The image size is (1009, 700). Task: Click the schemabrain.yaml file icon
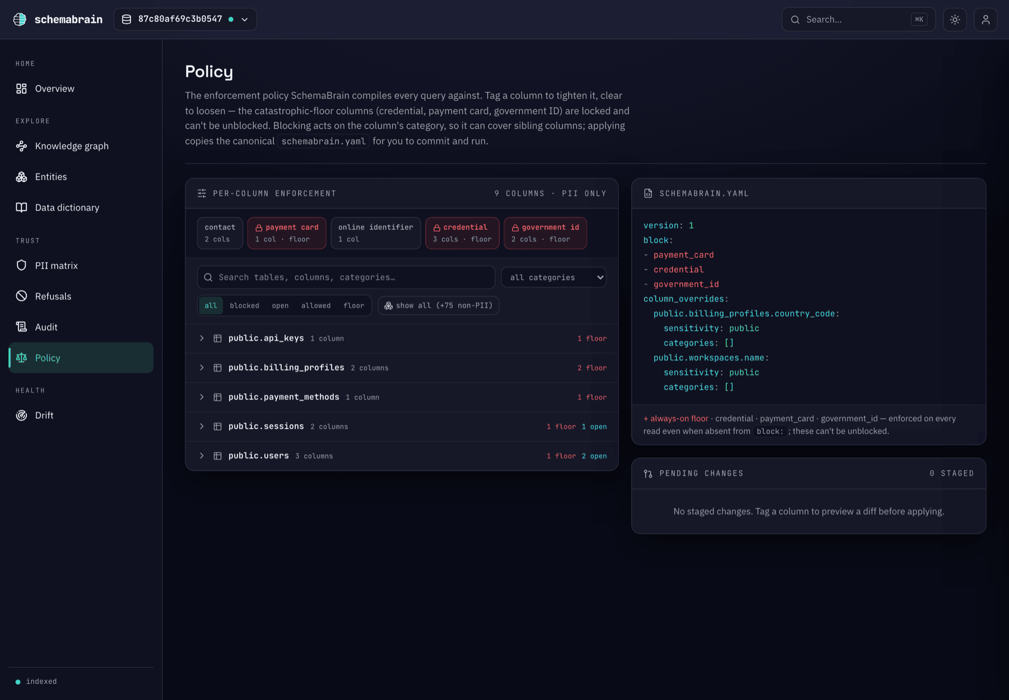[648, 193]
